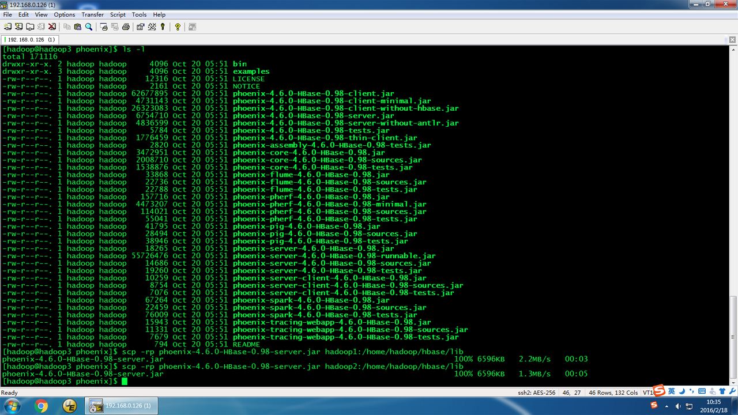This screenshot has width=738, height=415.
Task: Open the Options menu
Action: pyautogui.click(x=65, y=14)
